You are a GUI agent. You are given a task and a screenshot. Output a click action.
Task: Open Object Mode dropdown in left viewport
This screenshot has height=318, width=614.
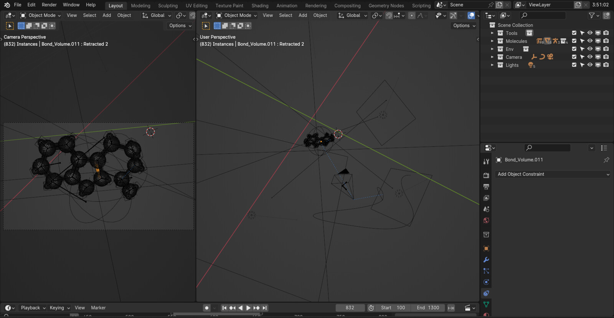[x=40, y=15]
